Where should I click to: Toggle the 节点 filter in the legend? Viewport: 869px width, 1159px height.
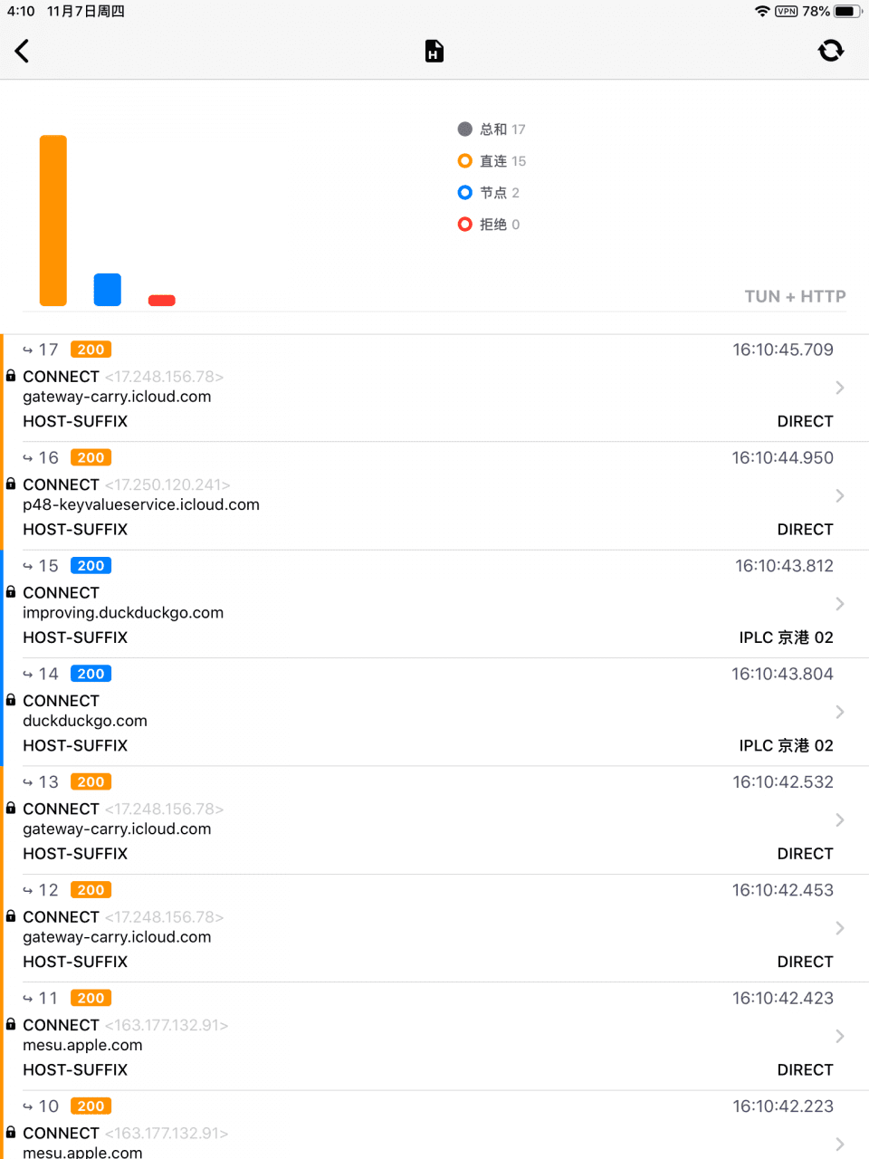[490, 192]
